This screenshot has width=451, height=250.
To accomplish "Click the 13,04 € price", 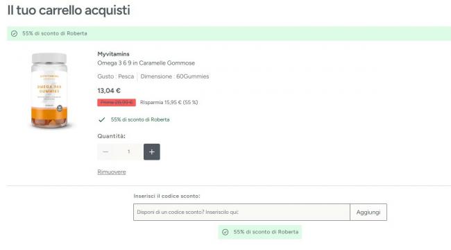I will (x=109, y=91).
